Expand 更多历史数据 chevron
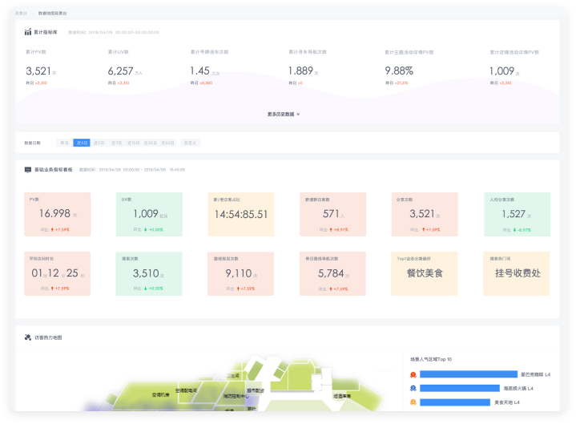The height and width of the screenshot is (424, 576). (298, 115)
